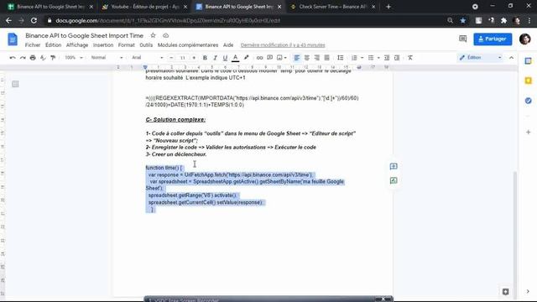Clear formatting with the toolbar icon
This screenshot has width=537, height=302.
410,58
